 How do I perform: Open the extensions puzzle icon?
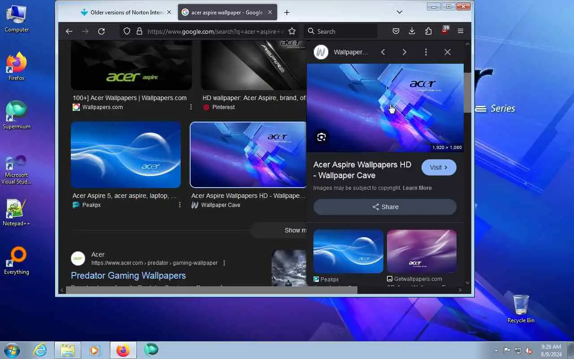(x=428, y=31)
